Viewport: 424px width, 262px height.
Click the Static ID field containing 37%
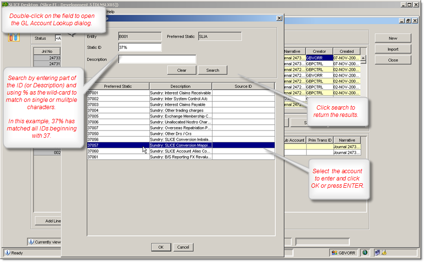click(140, 47)
